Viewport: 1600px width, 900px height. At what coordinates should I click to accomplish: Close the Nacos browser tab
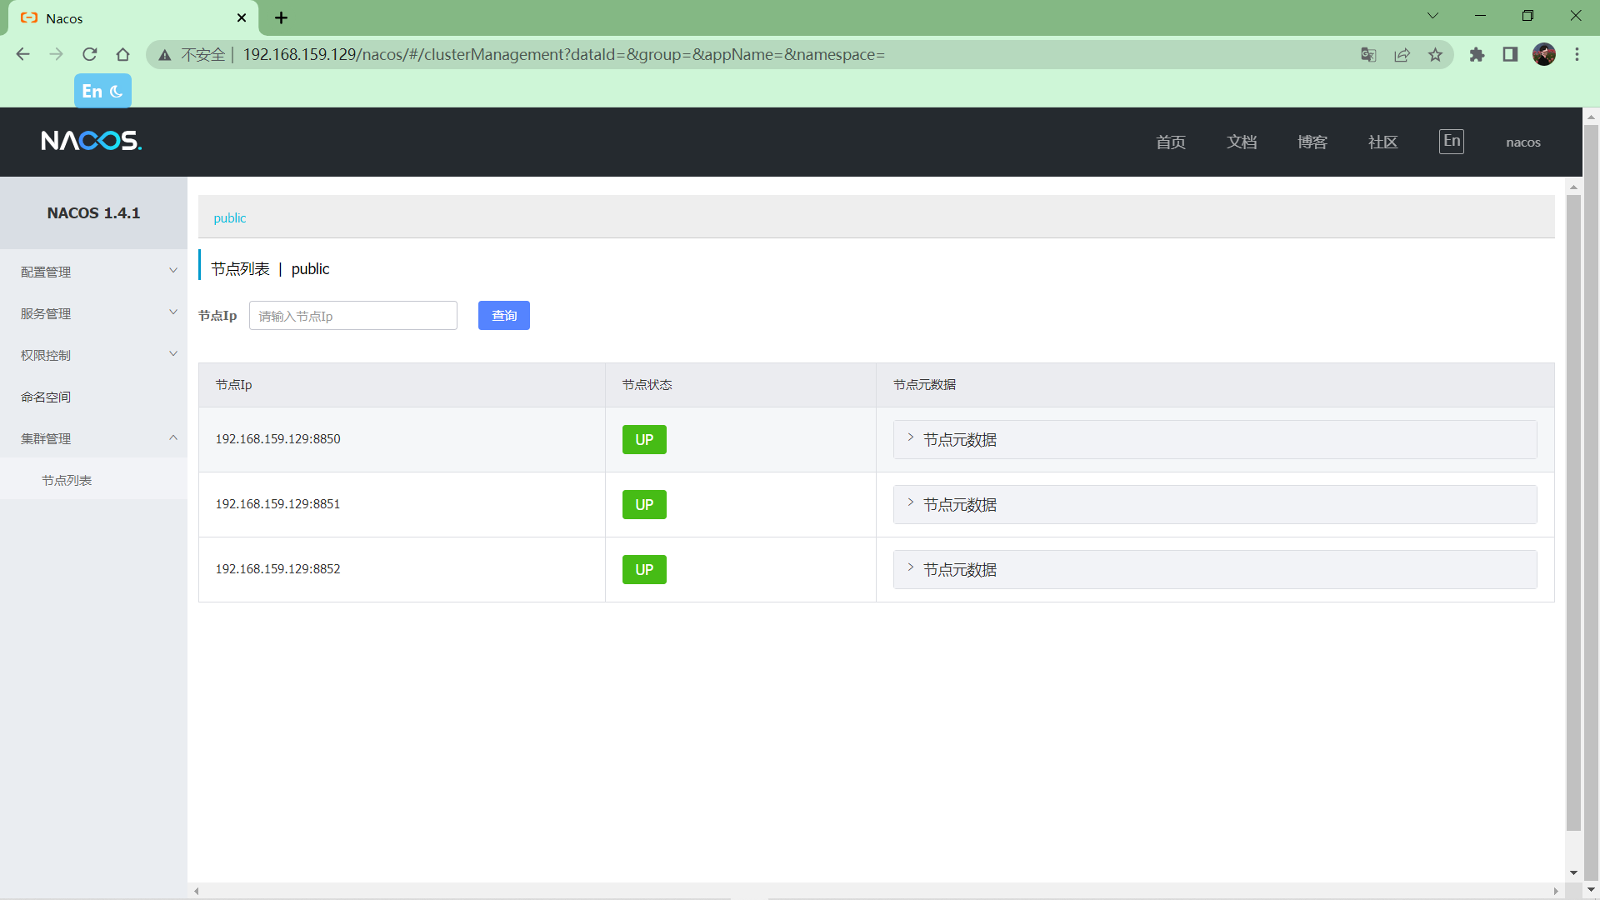click(x=242, y=17)
